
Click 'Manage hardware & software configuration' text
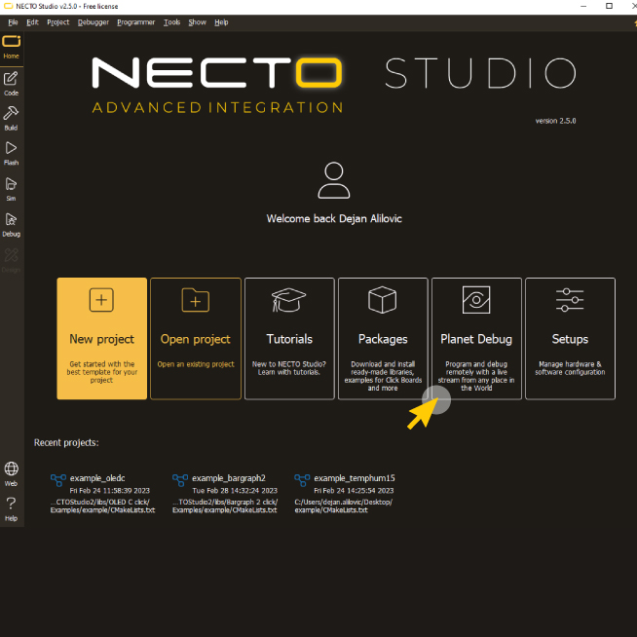tap(570, 368)
